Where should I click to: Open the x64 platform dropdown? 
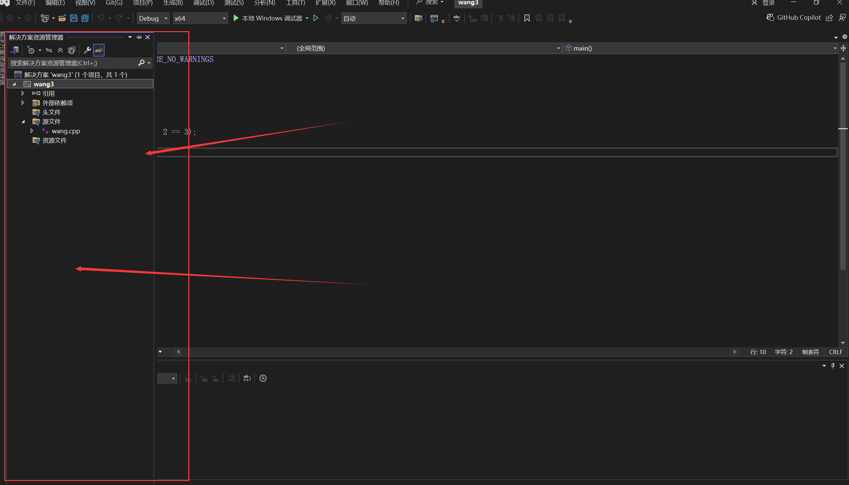200,18
